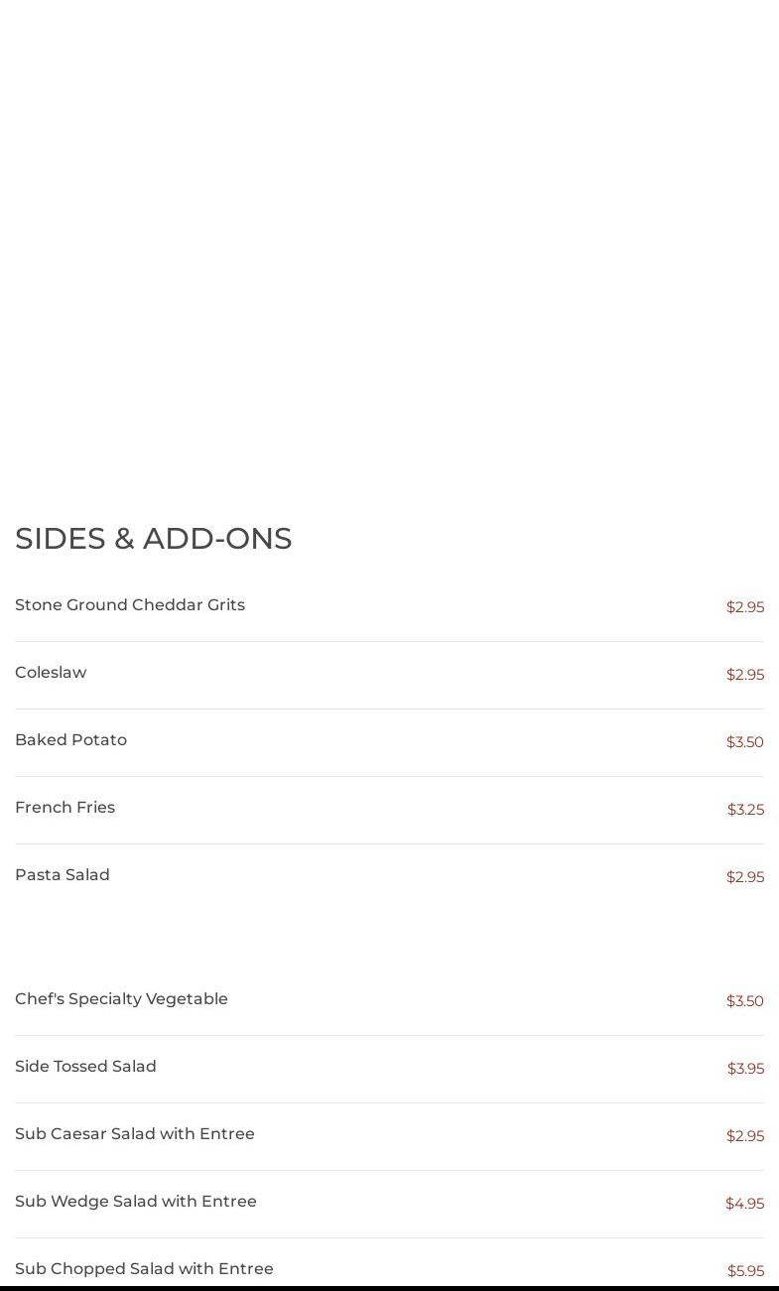The height and width of the screenshot is (1291, 779).
Task: Pick the Side Tossed Salad item
Action: [x=85, y=1067]
